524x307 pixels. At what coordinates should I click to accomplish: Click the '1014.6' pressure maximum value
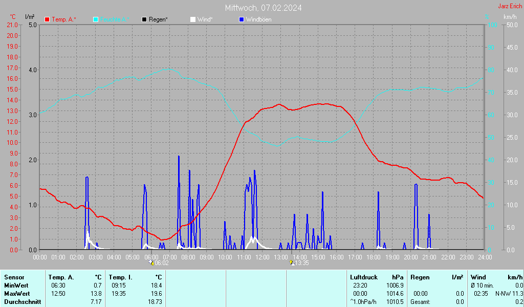point(395,294)
